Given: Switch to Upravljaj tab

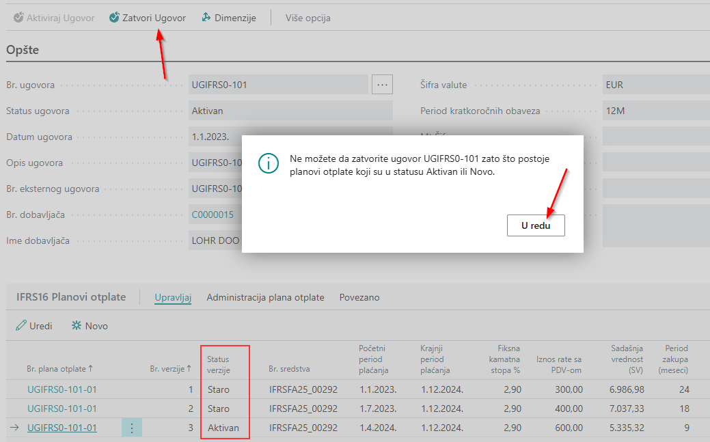Looking at the screenshot, I should click(173, 298).
